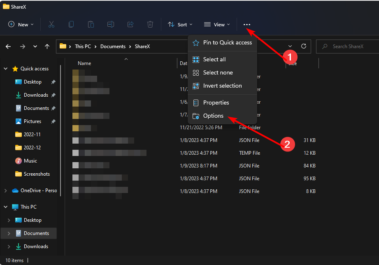The height and width of the screenshot is (265, 379).
Task: Sort by the Name column header
Action: coord(84,63)
